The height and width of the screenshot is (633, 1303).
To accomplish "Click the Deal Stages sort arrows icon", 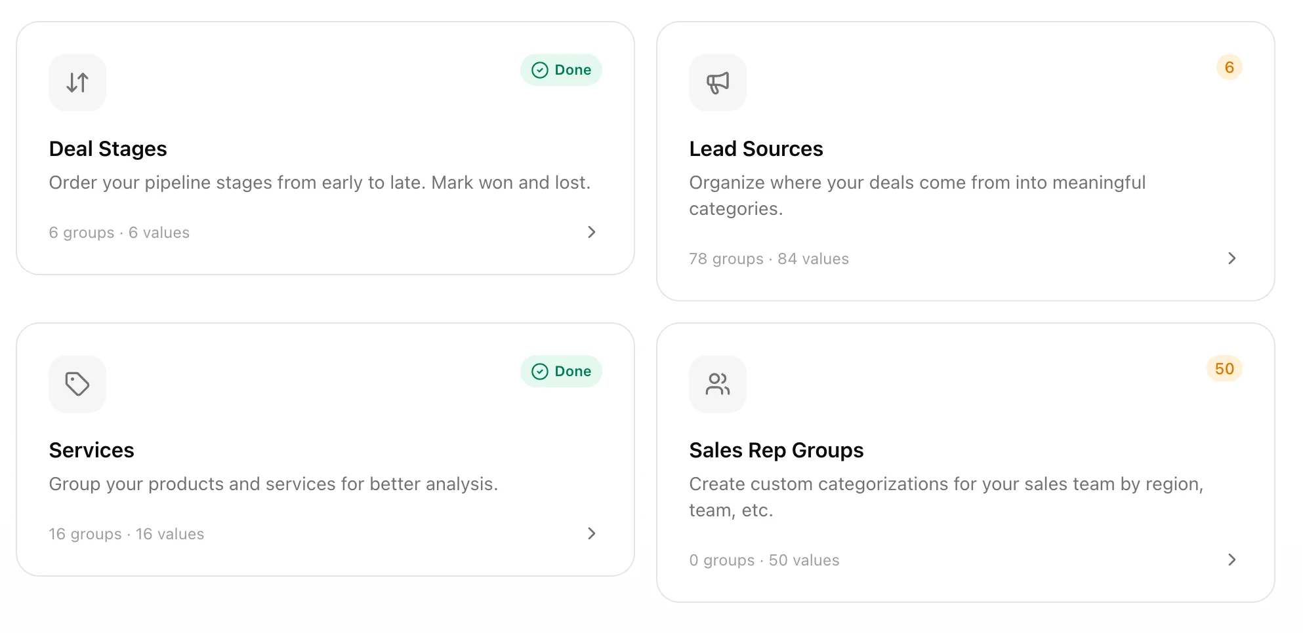I will pyautogui.click(x=77, y=83).
